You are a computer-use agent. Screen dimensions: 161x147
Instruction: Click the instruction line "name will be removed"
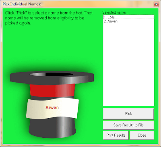point(45,18)
